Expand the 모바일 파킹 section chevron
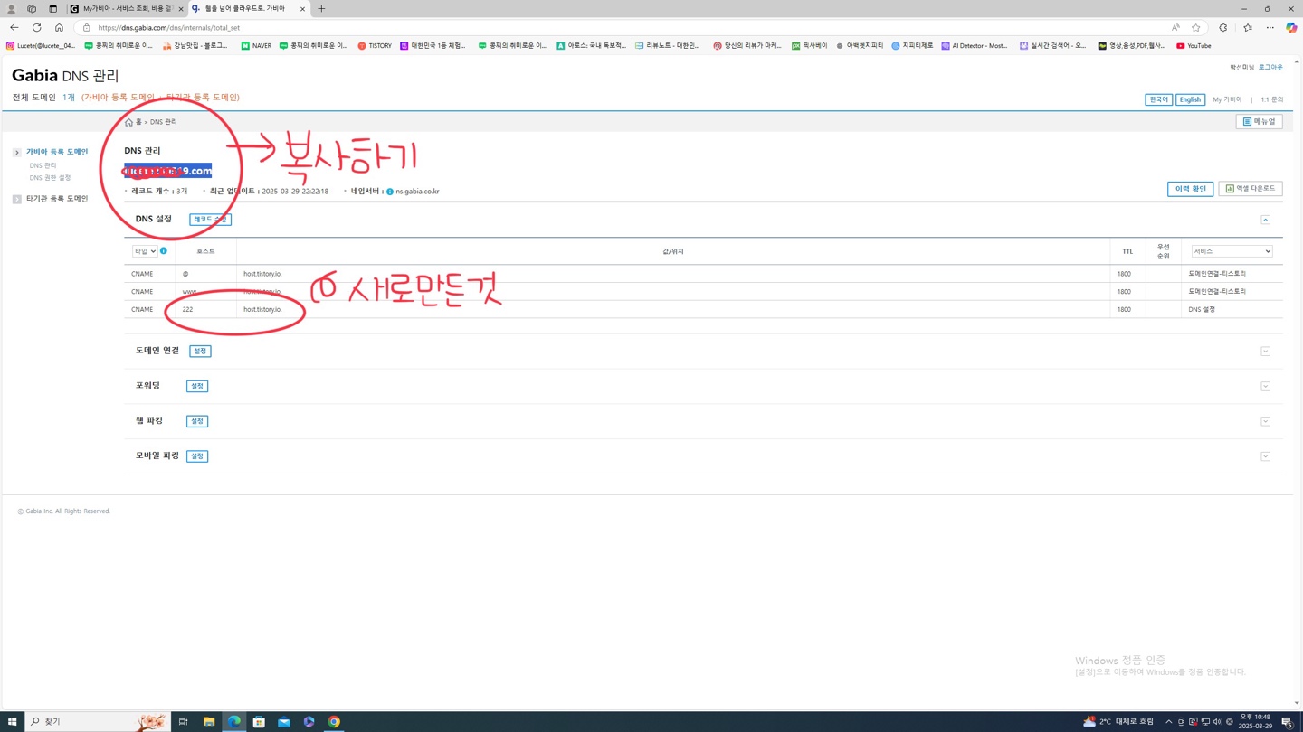Screen dimensions: 1303x732 [x=1265, y=456]
